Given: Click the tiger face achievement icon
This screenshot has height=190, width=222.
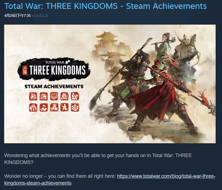Looking at the screenshot, I should (54, 96).
